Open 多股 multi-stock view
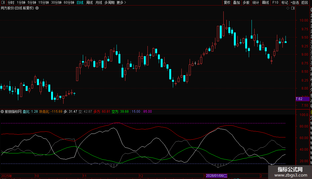 tap(246, 2)
